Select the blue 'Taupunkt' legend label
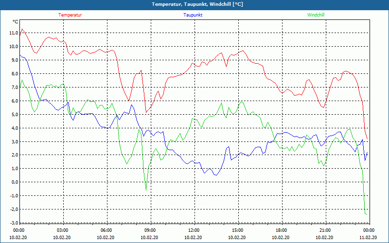The width and height of the screenshot is (389, 243). pos(193,15)
